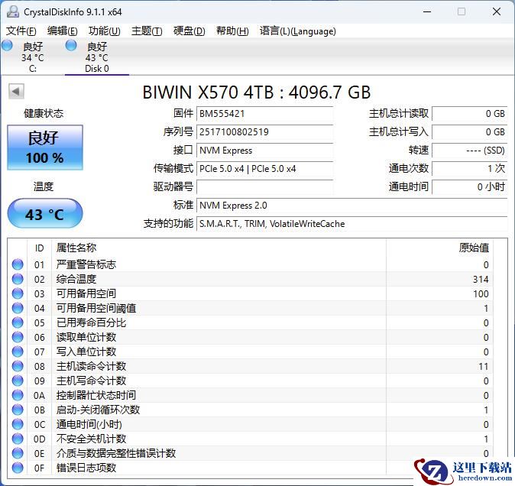This screenshot has height=486, width=515.
Task: Click the 温度 label above temperature button
Action: pyautogui.click(x=44, y=186)
